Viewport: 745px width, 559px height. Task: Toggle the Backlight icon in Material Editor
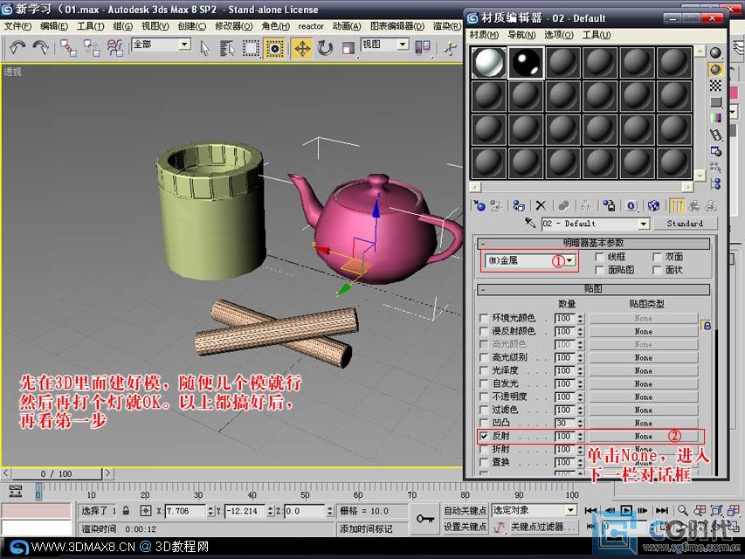pyautogui.click(x=715, y=70)
